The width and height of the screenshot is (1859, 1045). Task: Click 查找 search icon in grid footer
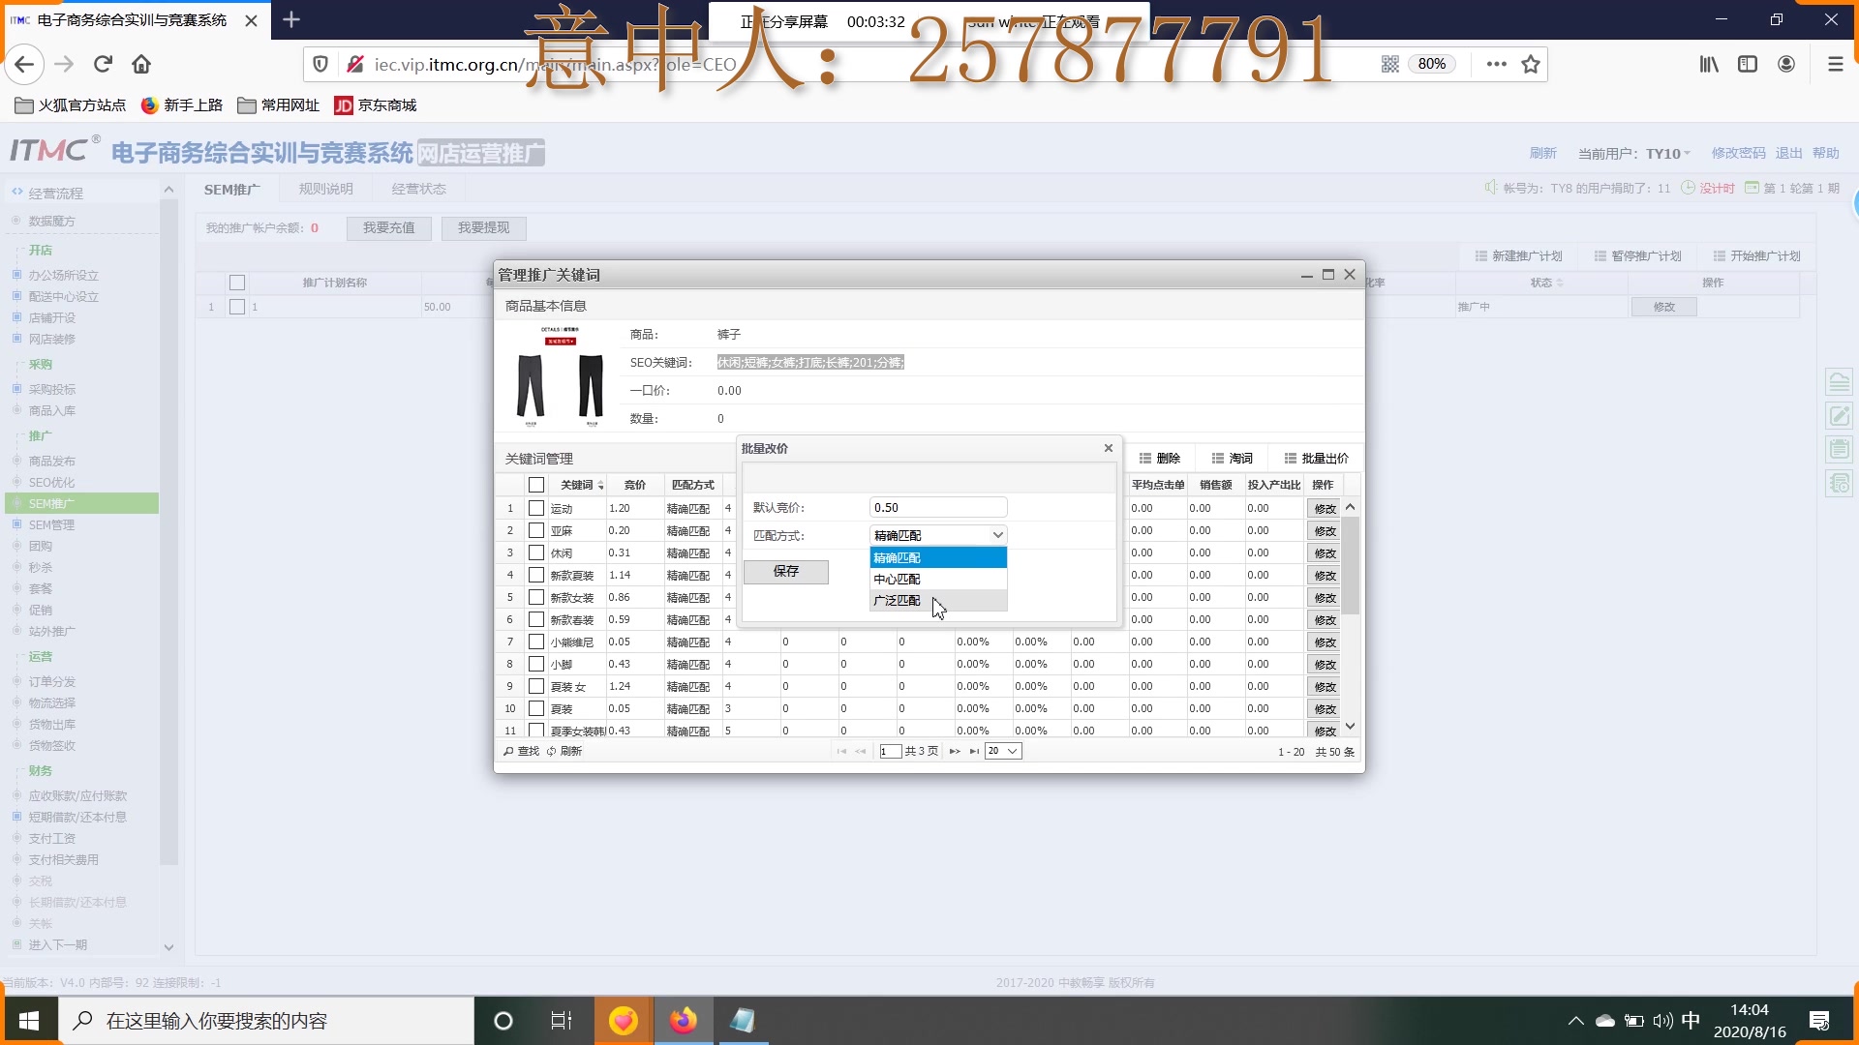[521, 752]
